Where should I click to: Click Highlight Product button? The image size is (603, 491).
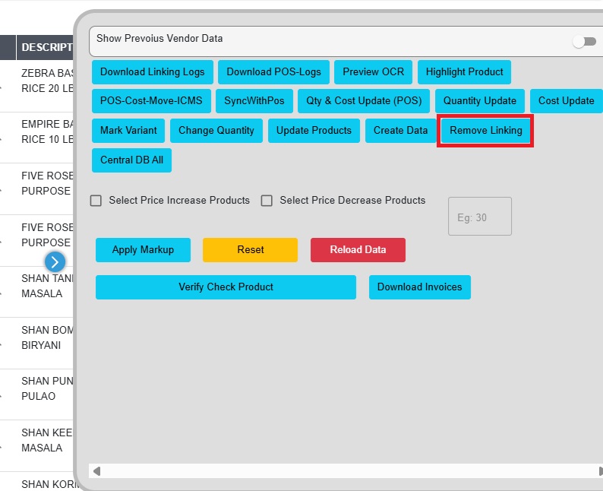coord(464,72)
